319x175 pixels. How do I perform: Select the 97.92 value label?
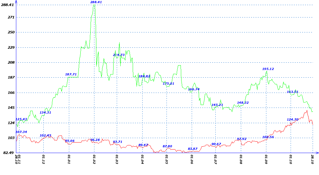point(242,139)
